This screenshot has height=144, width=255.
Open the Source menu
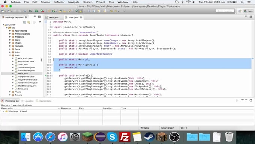pyautogui.click(x=45, y=2)
